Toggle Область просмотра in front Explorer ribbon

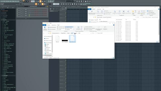pos(52,27)
